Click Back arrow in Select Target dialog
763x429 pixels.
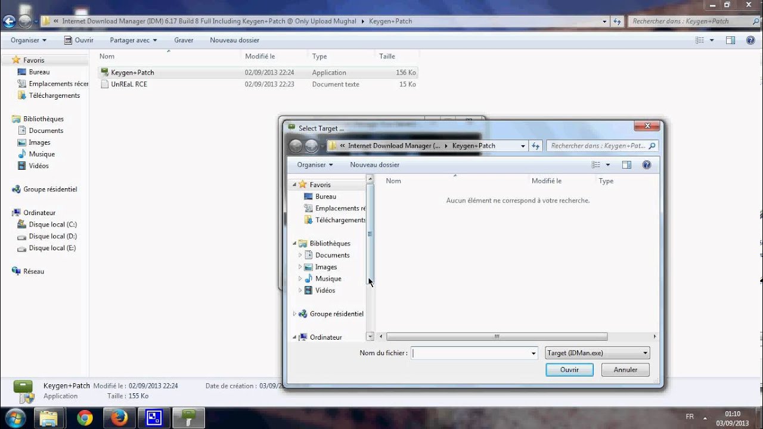(296, 146)
